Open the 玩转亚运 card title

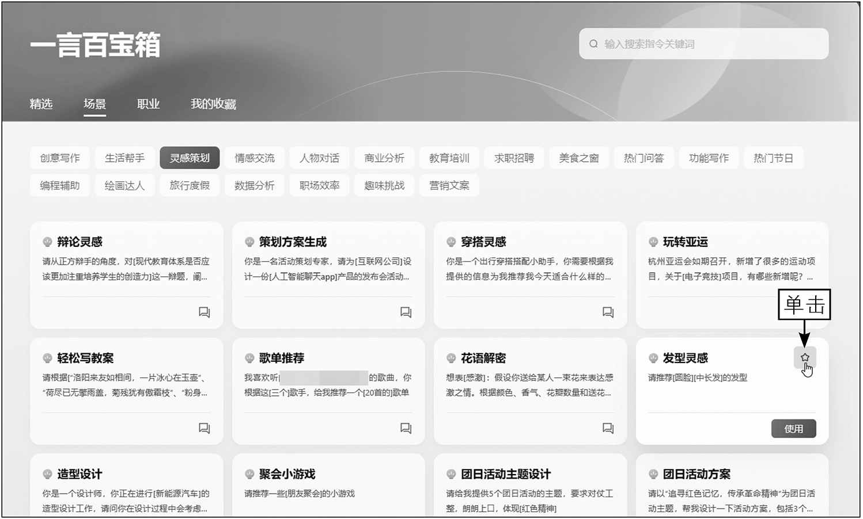[685, 242]
